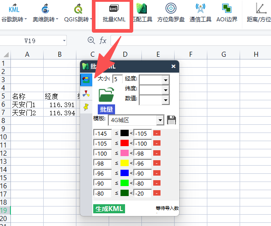Open the 匹配工具 ribbon icon

142,8
